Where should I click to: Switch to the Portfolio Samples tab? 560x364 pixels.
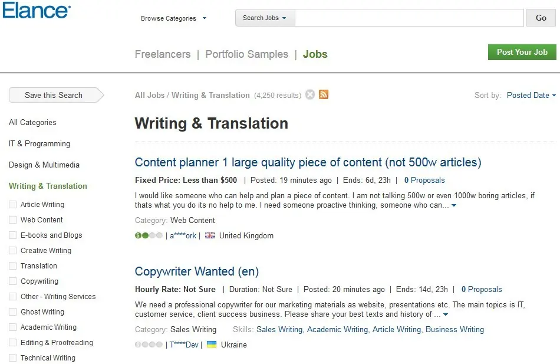click(x=247, y=54)
